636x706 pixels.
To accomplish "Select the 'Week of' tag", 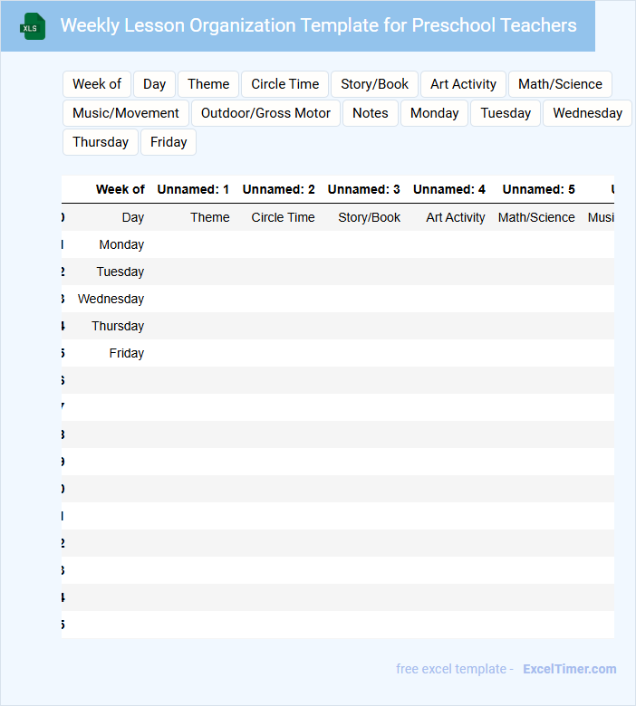I will pyautogui.click(x=97, y=84).
